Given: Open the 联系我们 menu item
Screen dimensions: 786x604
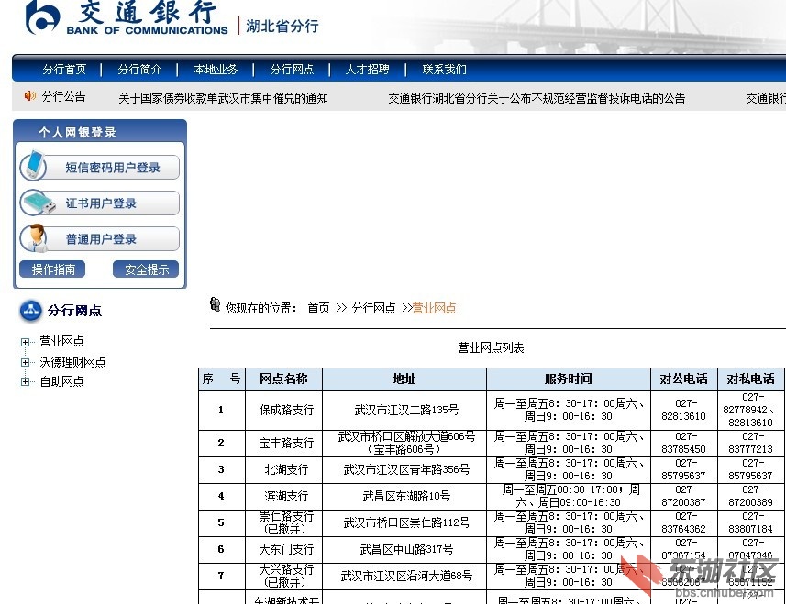Looking at the screenshot, I should (444, 69).
